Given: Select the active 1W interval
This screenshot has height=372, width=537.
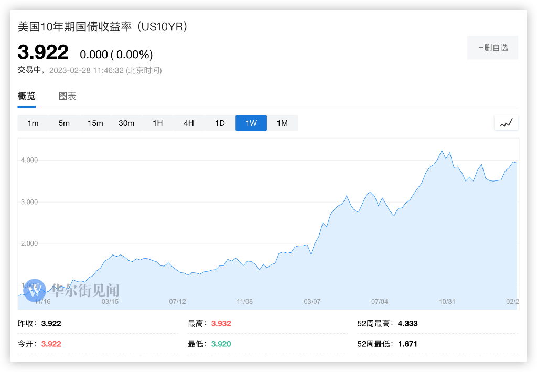Looking at the screenshot, I should [x=251, y=123].
